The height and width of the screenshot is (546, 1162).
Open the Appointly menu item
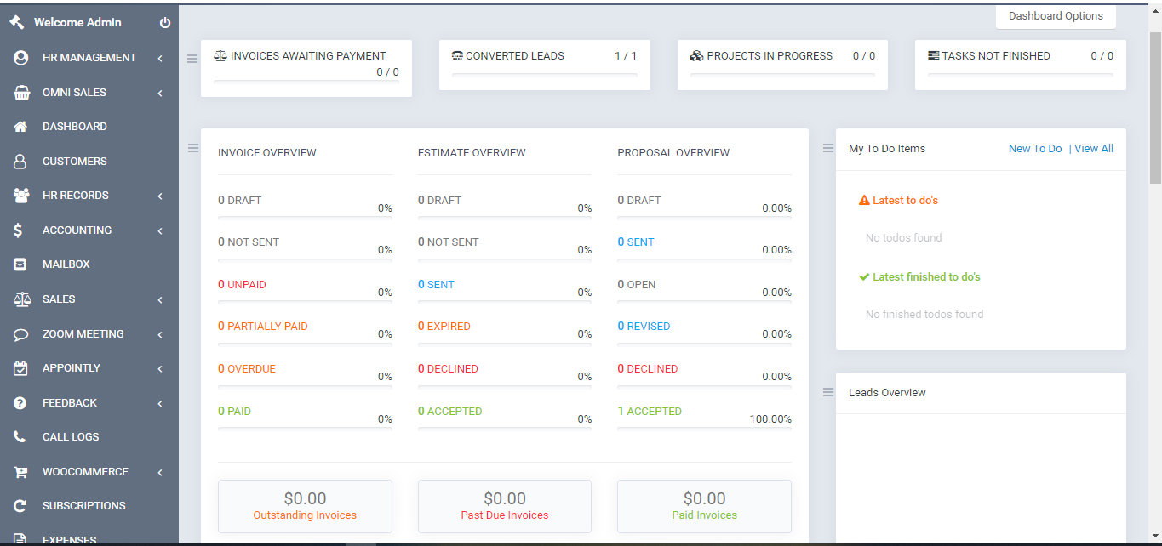tap(72, 368)
